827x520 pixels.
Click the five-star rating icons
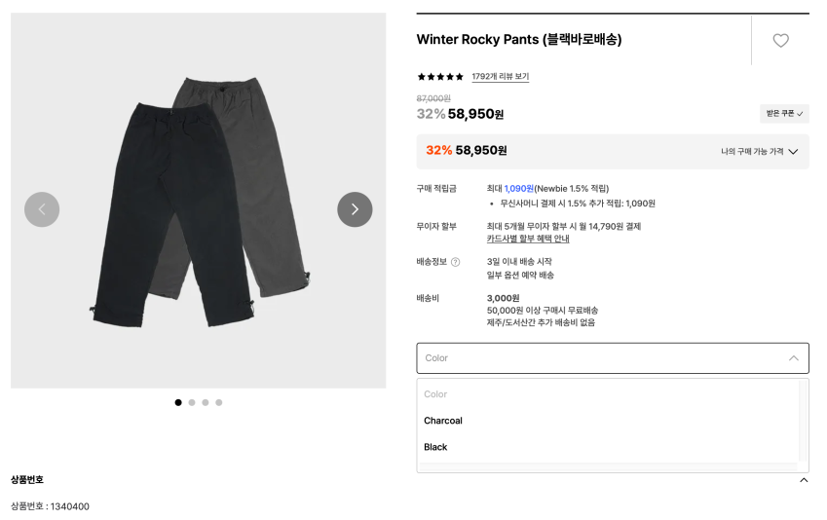(440, 77)
